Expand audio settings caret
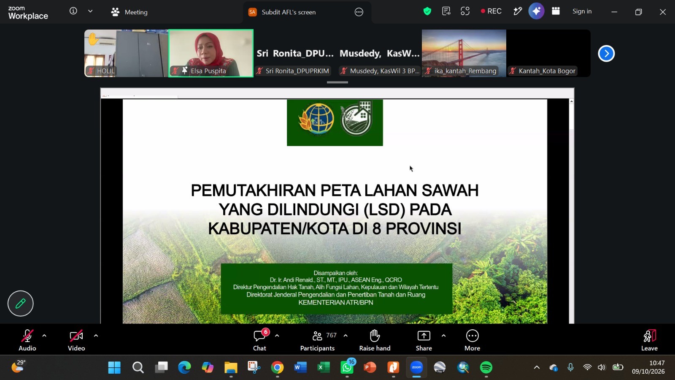 pyautogui.click(x=44, y=336)
